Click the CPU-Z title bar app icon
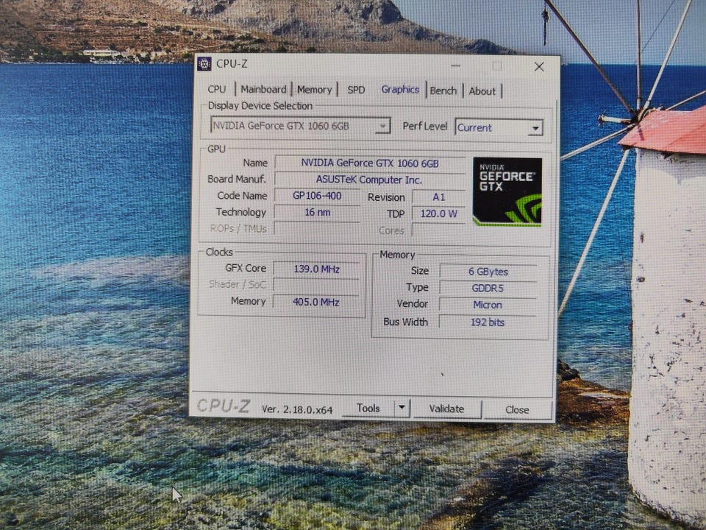 click(204, 64)
